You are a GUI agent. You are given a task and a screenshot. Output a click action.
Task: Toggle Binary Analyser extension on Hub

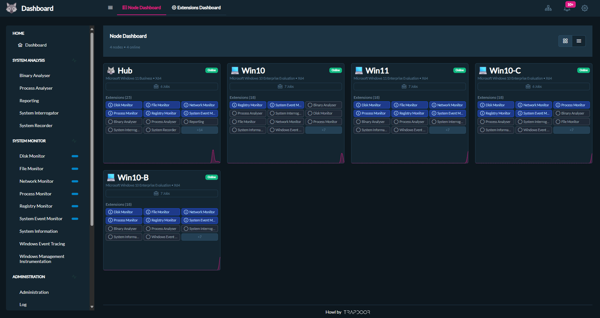124,122
